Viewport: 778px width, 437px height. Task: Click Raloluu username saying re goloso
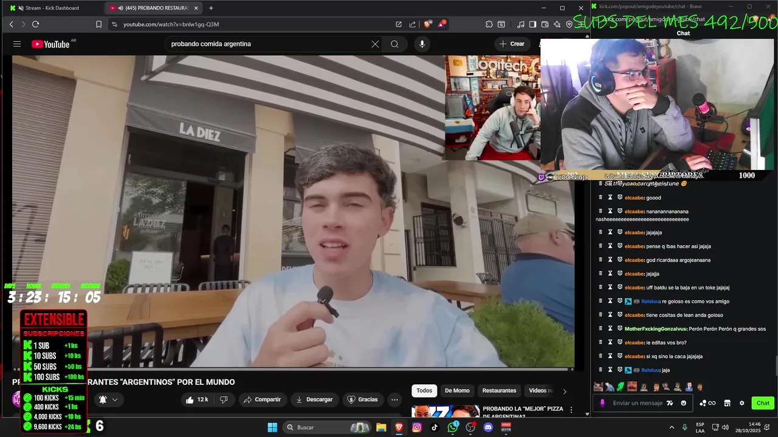coord(650,301)
